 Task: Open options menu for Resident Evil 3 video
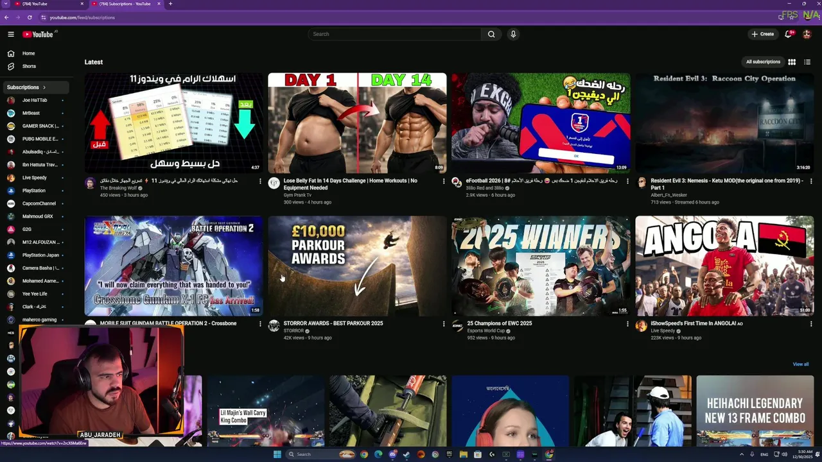click(x=811, y=182)
